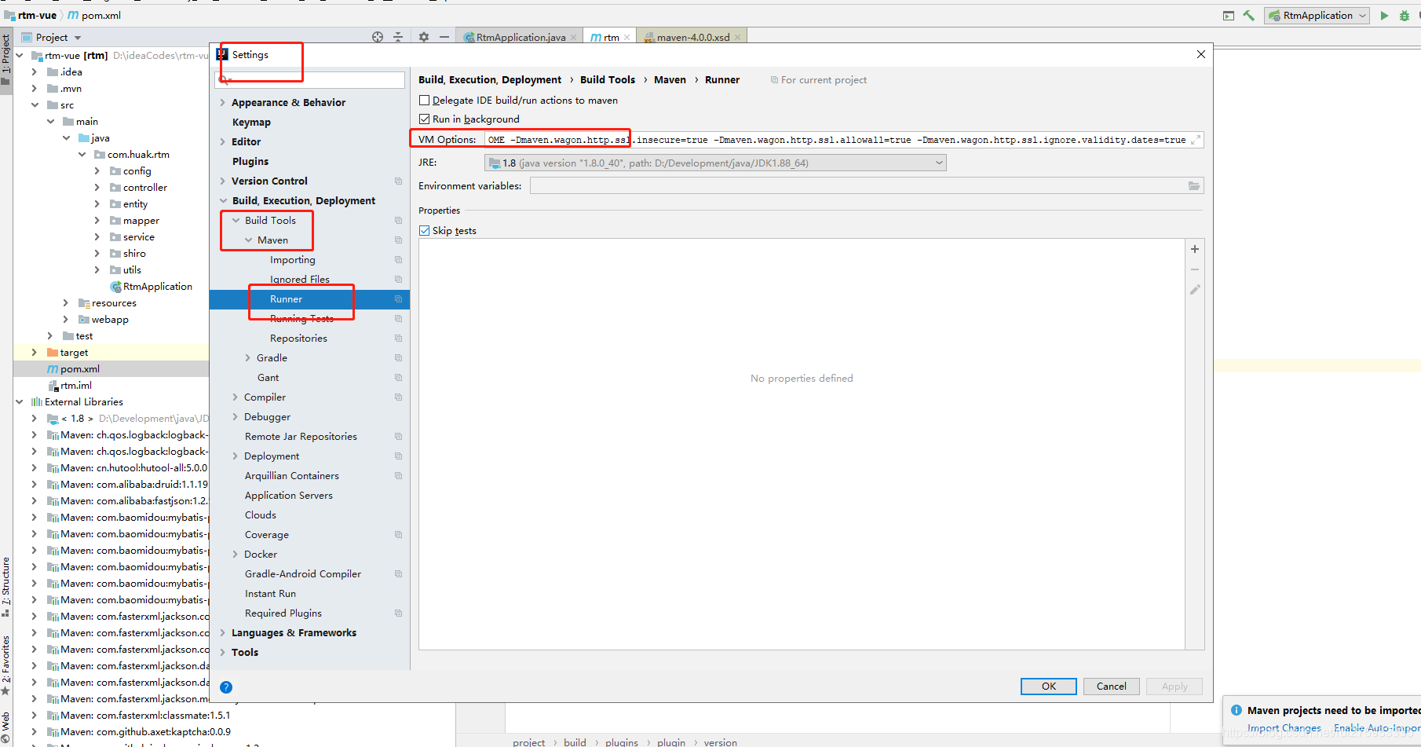Disable Run in background option
This screenshot has height=747, width=1421.
coord(424,119)
